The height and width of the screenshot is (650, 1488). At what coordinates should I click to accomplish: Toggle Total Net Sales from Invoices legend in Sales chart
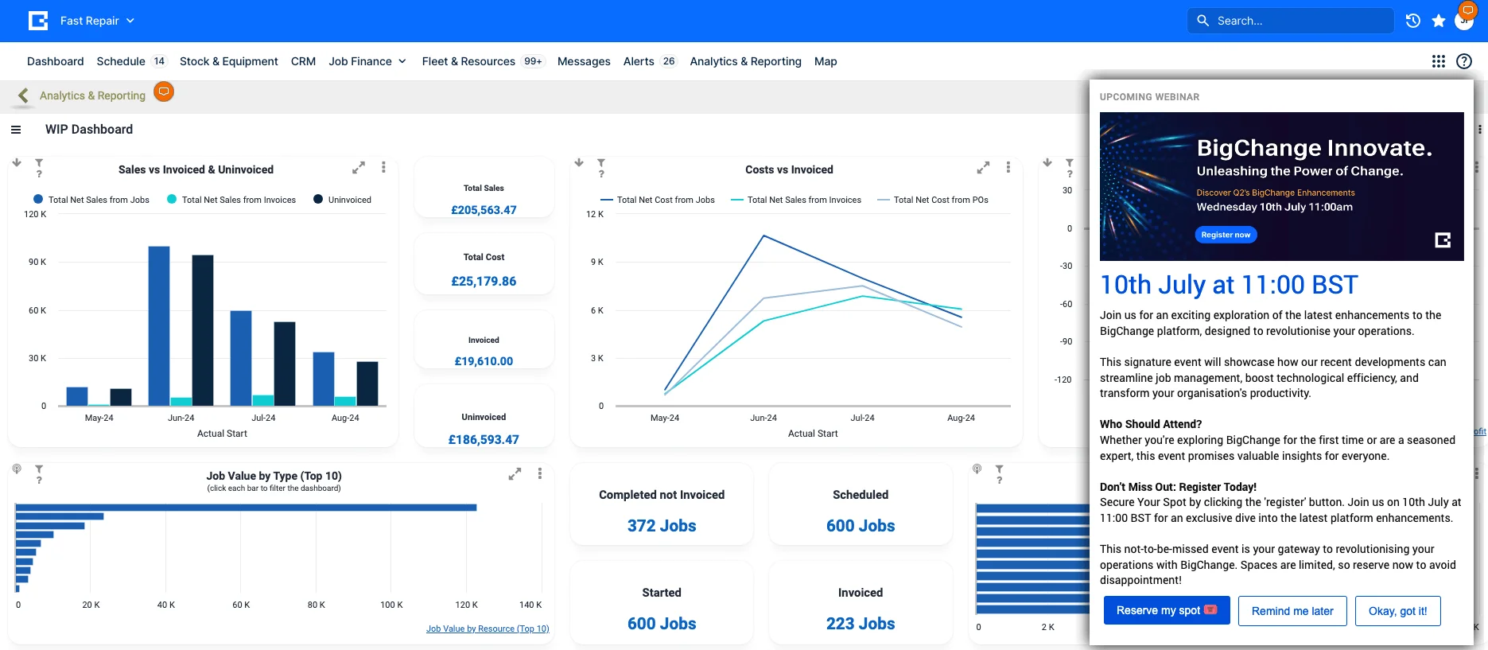(231, 200)
